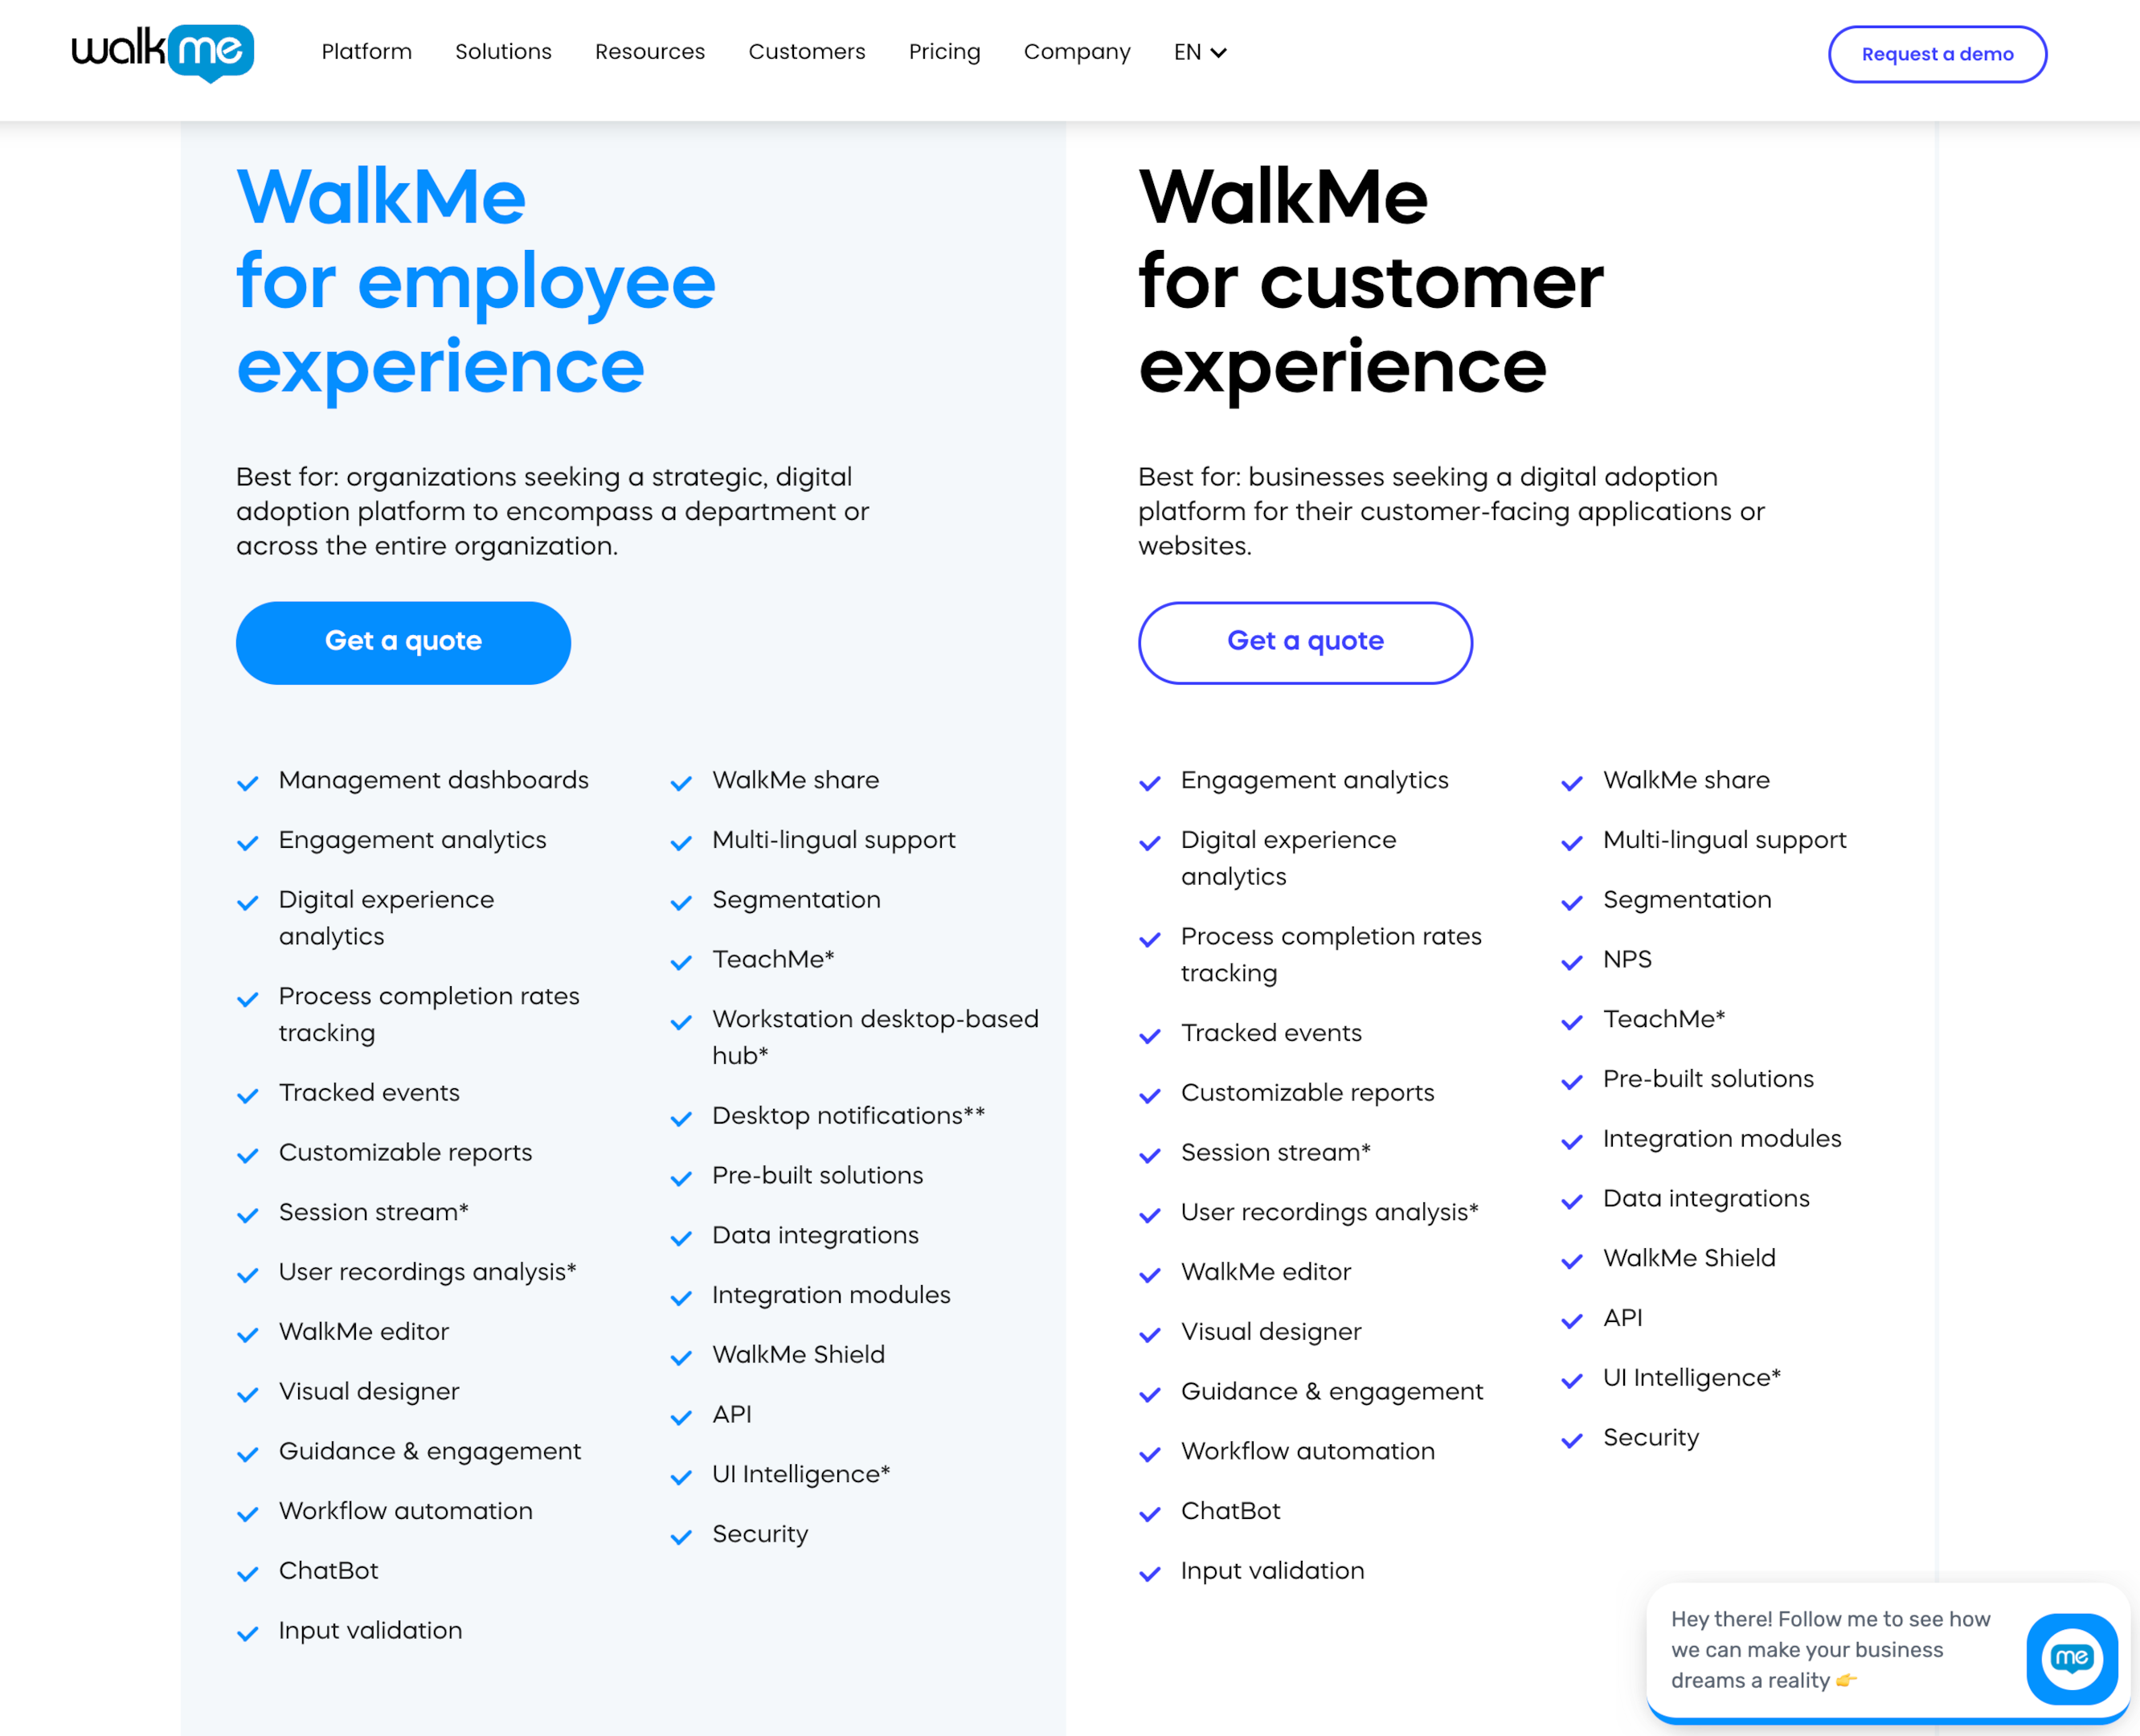Click Request a demo top right button
The width and height of the screenshot is (2140, 1736).
tap(1936, 53)
